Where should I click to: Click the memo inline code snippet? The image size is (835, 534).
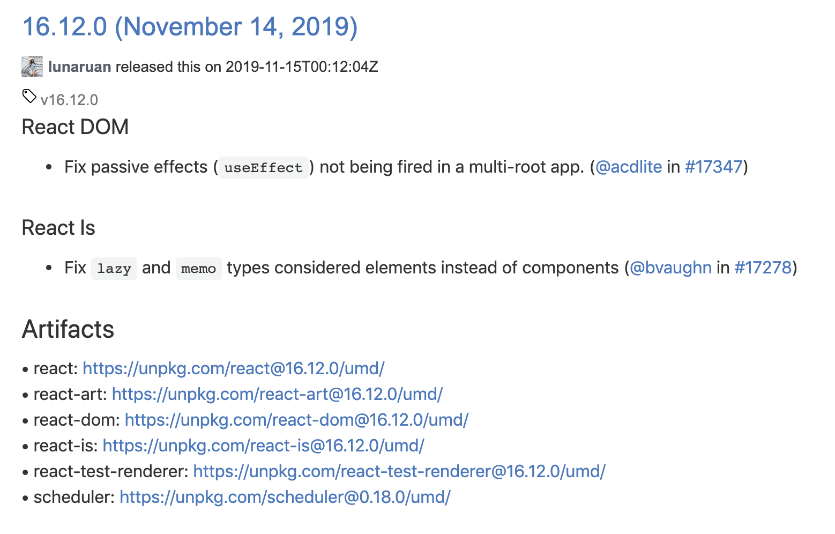(x=198, y=269)
